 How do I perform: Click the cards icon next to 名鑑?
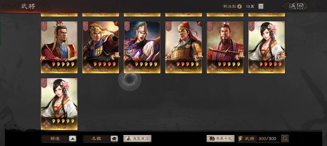click(x=114, y=139)
